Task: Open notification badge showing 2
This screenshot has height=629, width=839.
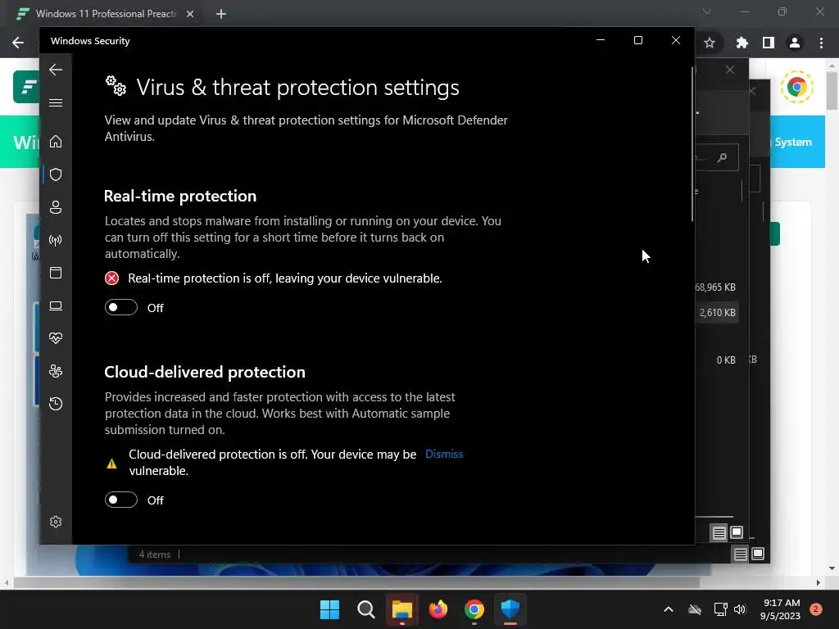Action: [x=816, y=609]
